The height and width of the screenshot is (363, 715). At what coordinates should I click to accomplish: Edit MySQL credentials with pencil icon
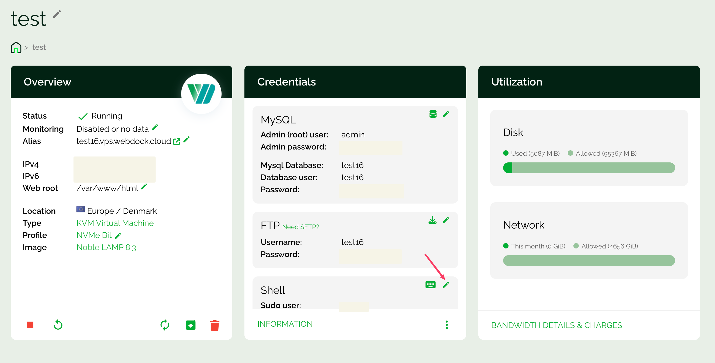tap(446, 114)
